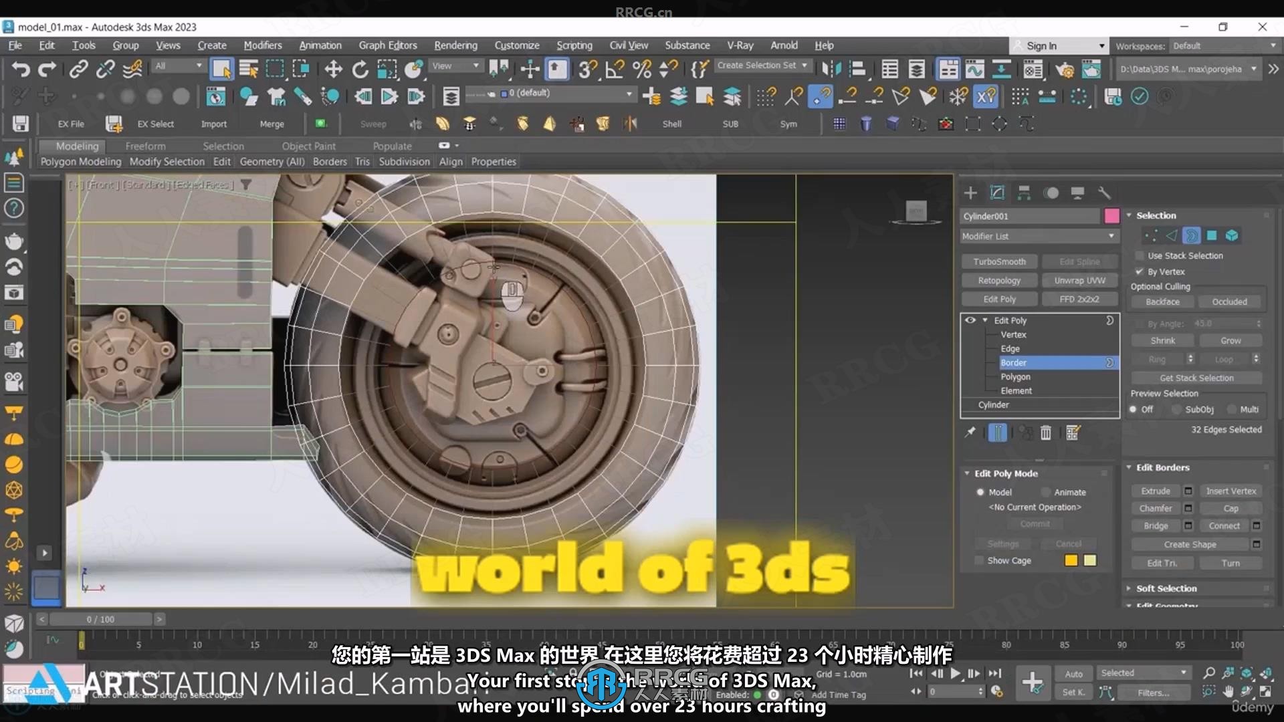The height and width of the screenshot is (722, 1284).
Task: Click the viewport filter funnel icon
Action: tap(246, 185)
